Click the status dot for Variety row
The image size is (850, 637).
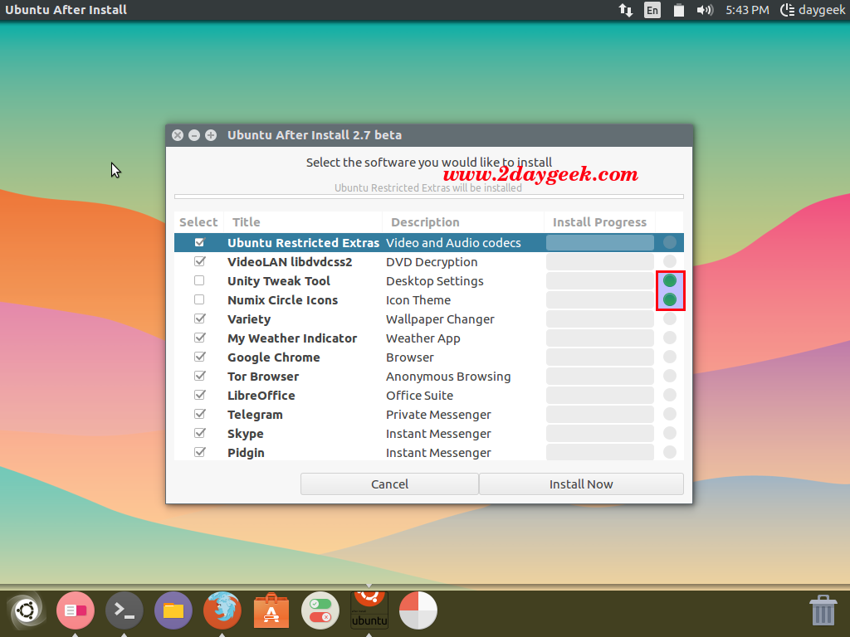(670, 318)
